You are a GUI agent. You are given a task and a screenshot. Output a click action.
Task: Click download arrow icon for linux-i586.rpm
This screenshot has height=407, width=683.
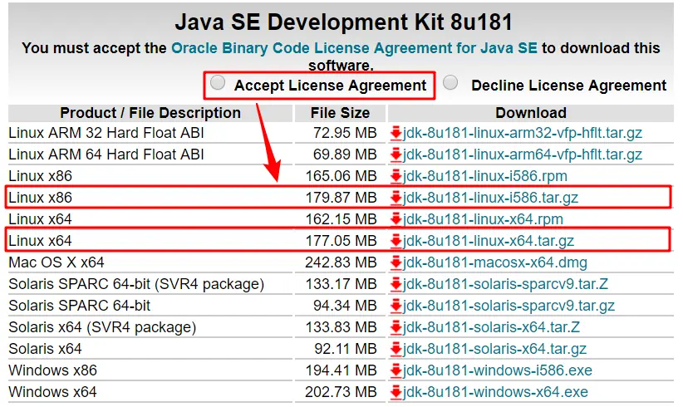point(396,176)
